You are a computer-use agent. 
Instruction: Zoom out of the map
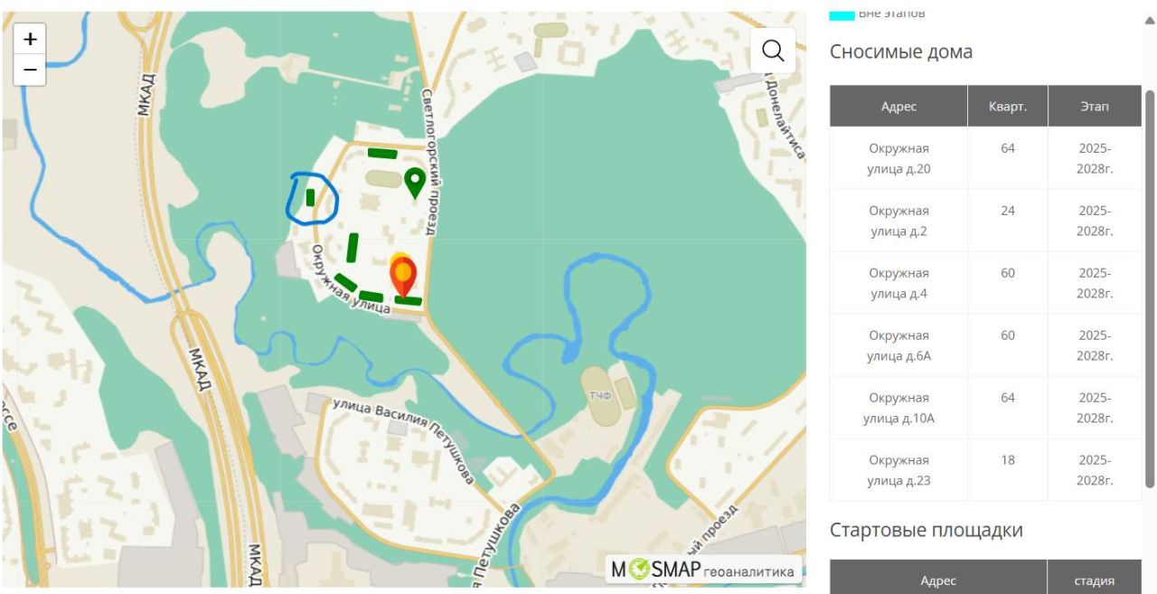30,70
